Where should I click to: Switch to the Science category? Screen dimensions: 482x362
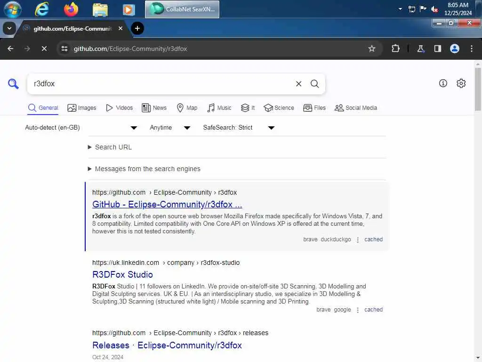[279, 108]
